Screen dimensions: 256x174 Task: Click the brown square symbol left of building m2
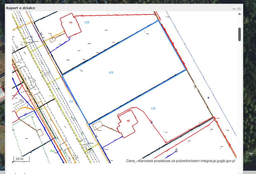(x=98, y=126)
